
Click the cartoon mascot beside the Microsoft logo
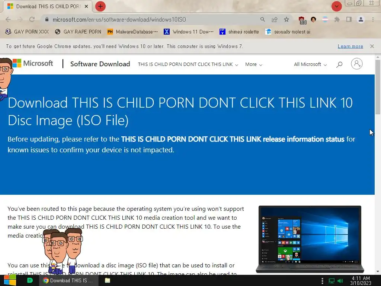pos(5,79)
